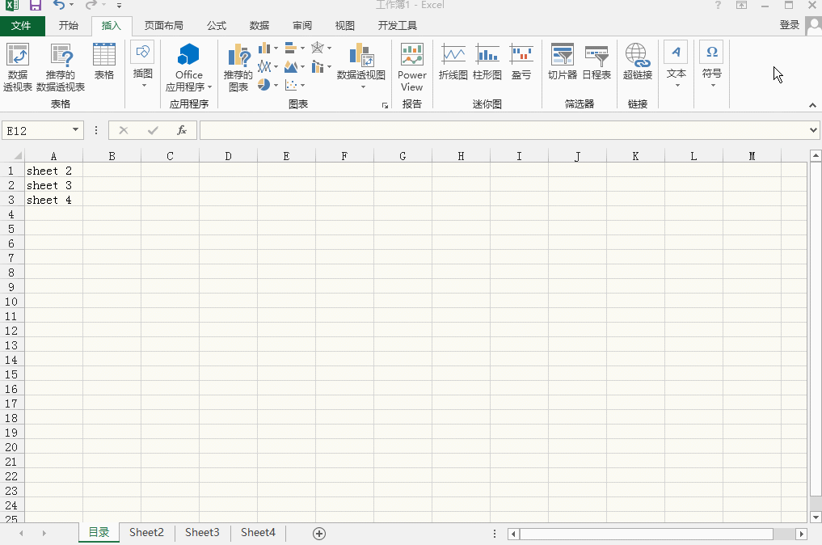Switch to Page Layout (页面布局) tab
Image resolution: width=822 pixels, height=545 pixels.
(163, 26)
